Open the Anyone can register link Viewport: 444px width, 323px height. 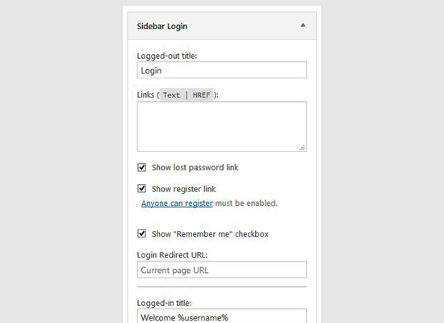point(177,203)
